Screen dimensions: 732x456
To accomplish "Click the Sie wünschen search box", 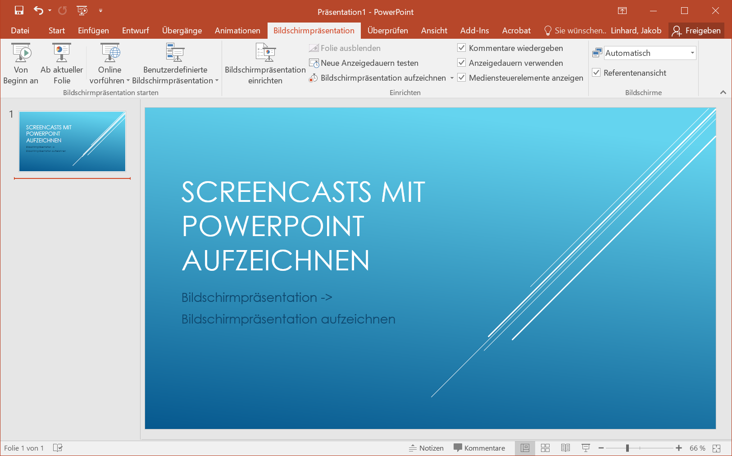I will click(575, 31).
